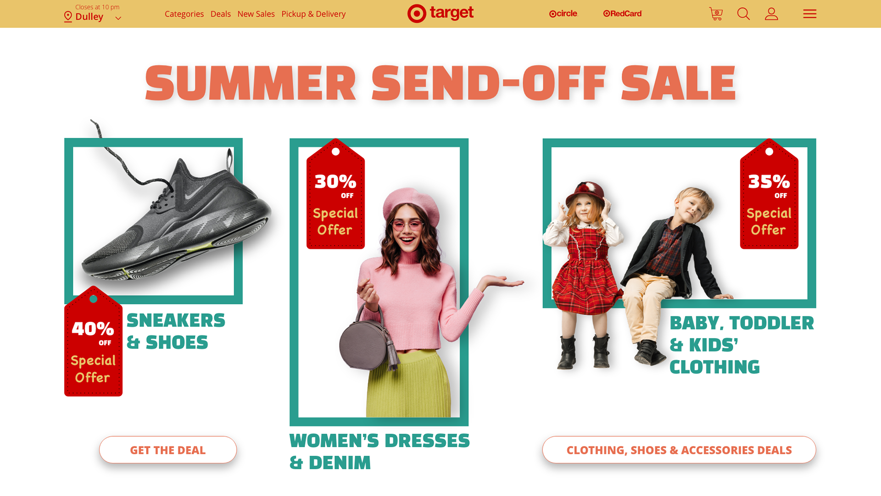The width and height of the screenshot is (881, 496).
Task: Select the Baby, Toddler & Kids' Clothing heading
Action: tap(742, 345)
